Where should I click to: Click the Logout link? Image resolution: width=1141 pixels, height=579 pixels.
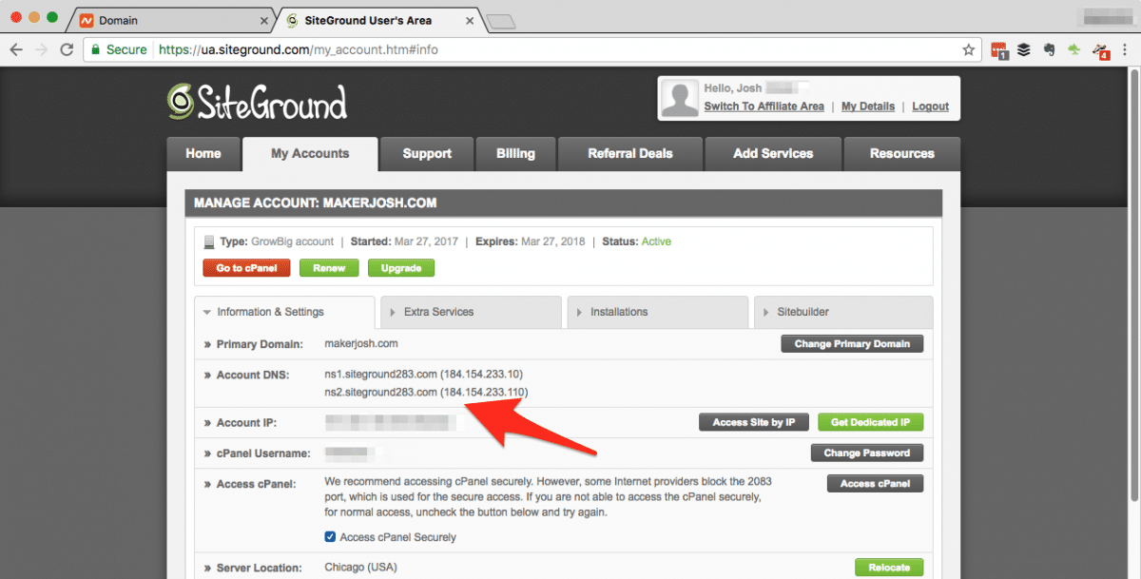pos(931,106)
